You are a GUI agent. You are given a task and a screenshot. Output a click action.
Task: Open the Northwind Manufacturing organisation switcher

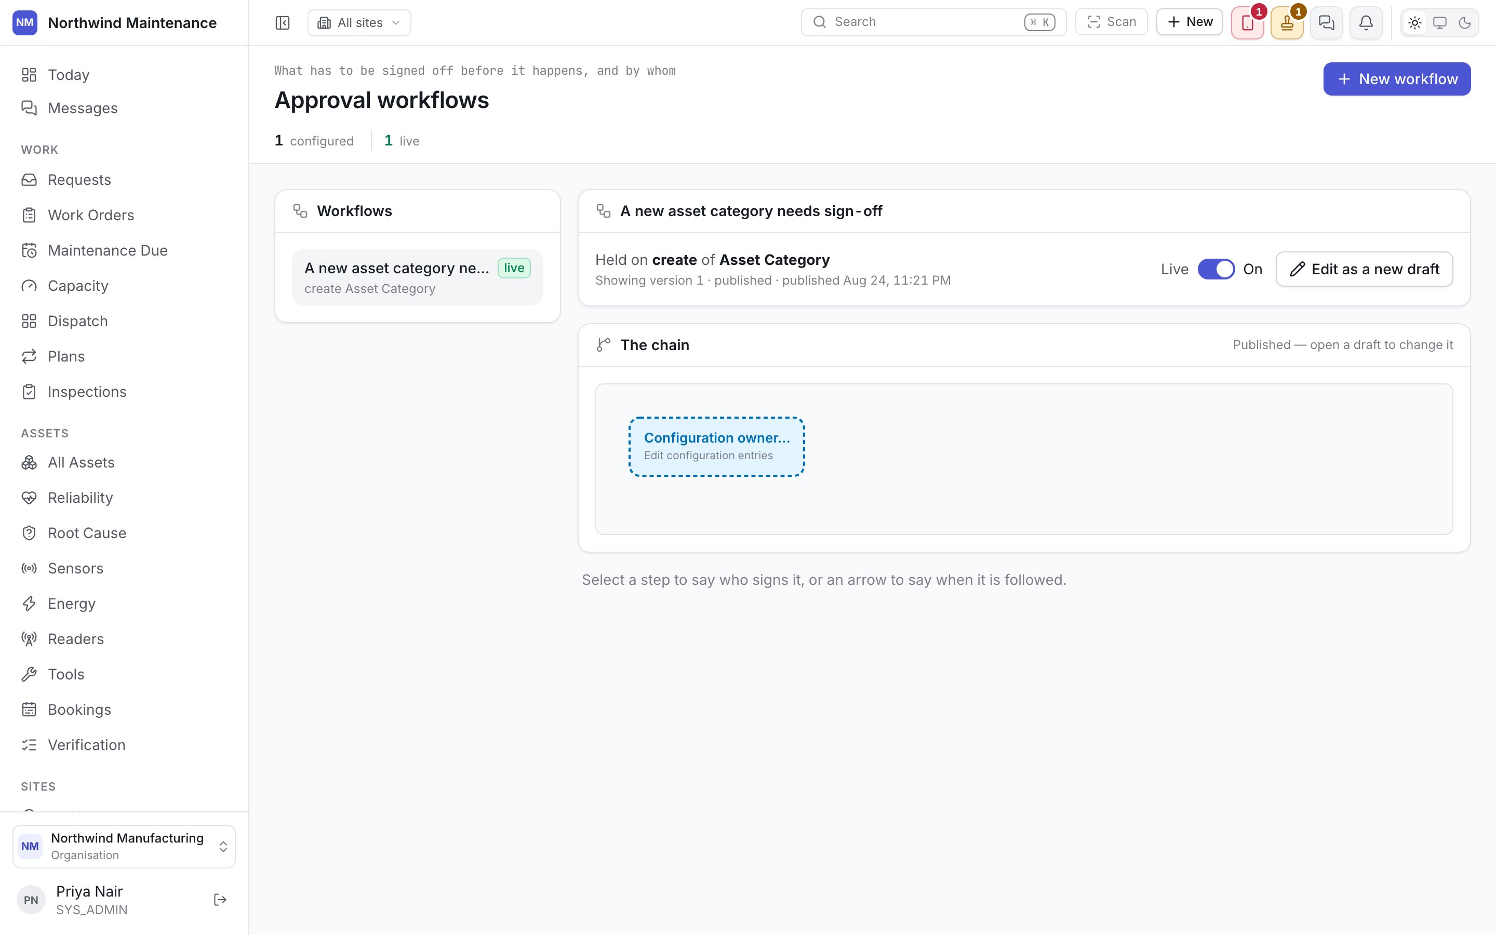(x=124, y=846)
